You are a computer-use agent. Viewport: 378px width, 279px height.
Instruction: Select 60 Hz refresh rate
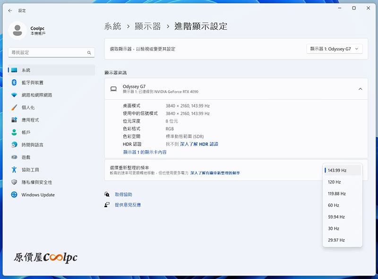(x=342, y=205)
